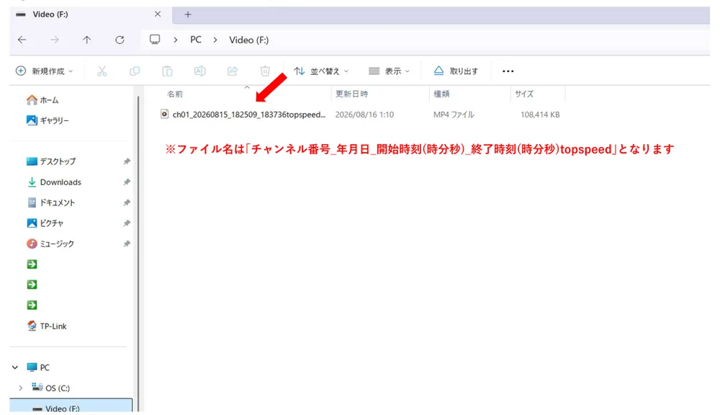Click the pin icon beside デスクトップ
This screenshot has width=720, height=415.
click(127, 162)
